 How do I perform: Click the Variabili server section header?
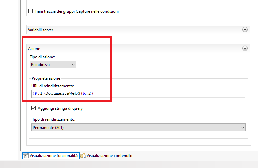pyautogui.click(x=139, y=30)
